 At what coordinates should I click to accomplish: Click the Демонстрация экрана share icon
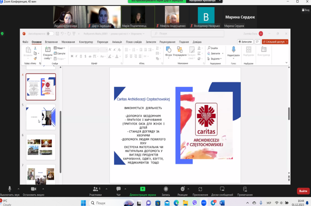click(143, 189)
